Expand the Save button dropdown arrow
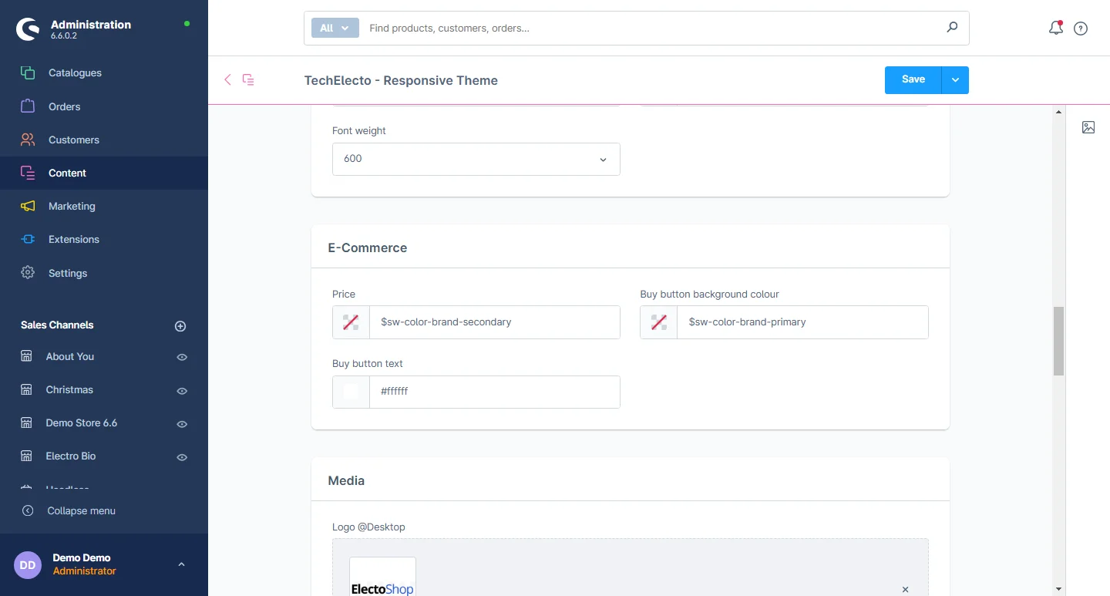Image resolution: width=1110 pixels, height=596 pixels. coord(955,80)
